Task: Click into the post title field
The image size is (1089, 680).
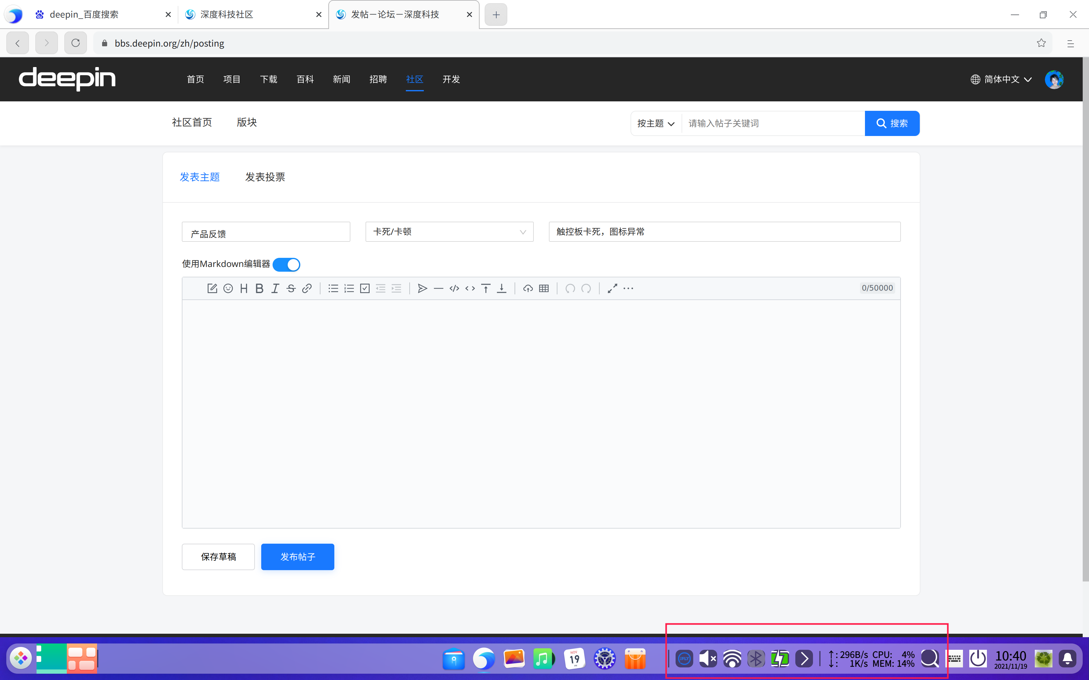Action: 724,232
